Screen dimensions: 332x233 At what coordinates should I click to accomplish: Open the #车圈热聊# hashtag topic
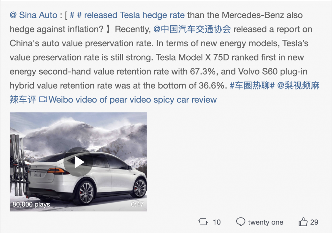point(252,86)
